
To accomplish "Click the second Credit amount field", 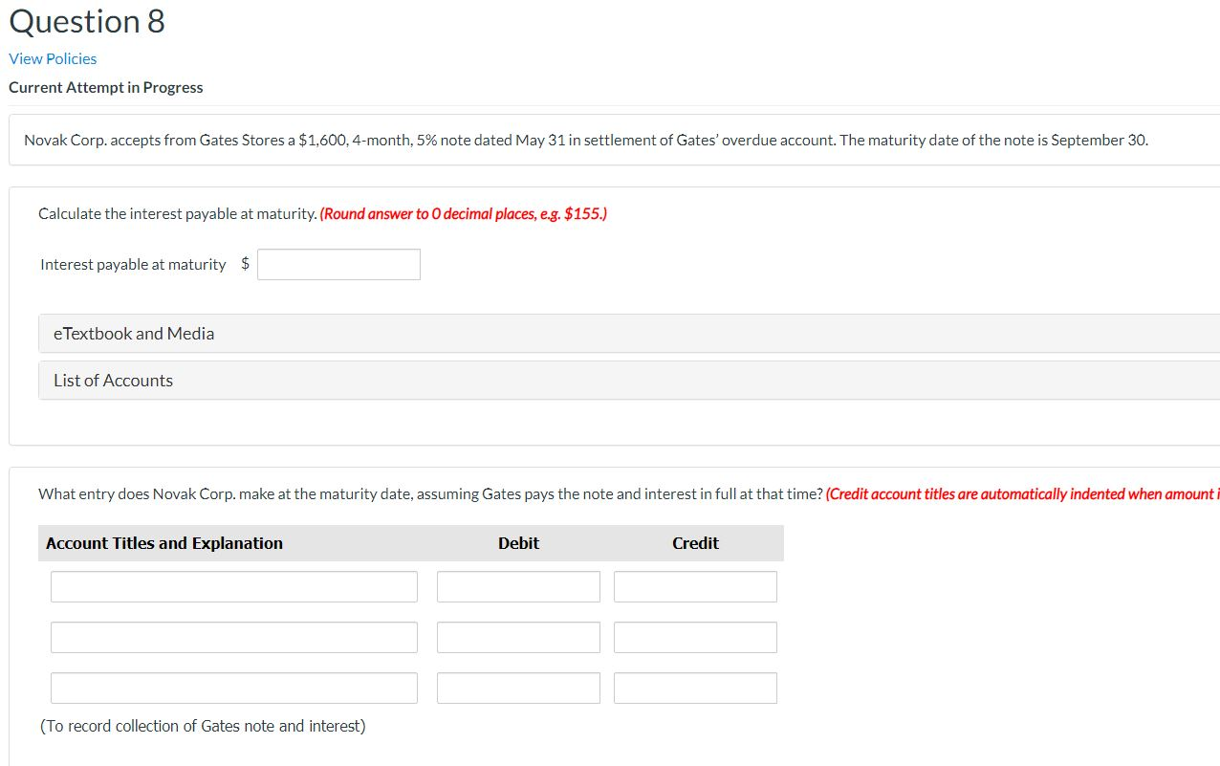I will click(x=695, y=637).
